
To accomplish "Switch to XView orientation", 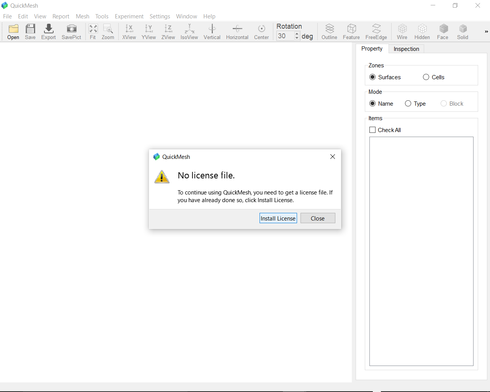I will 129,32.
